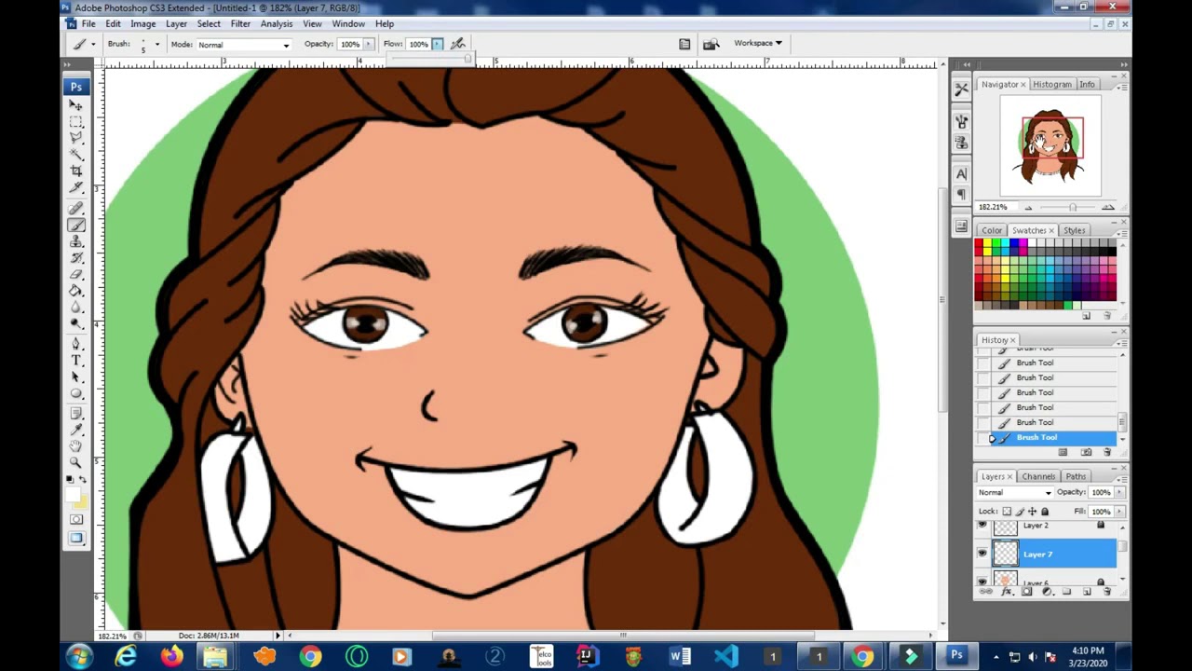Swap foreground and background colors

click(83, 479)
